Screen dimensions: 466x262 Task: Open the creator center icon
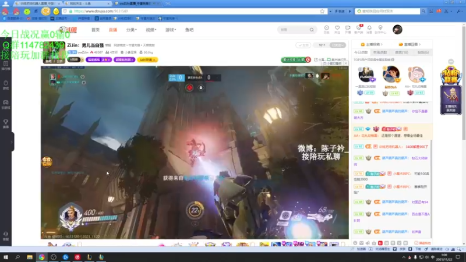pos(380,29)
